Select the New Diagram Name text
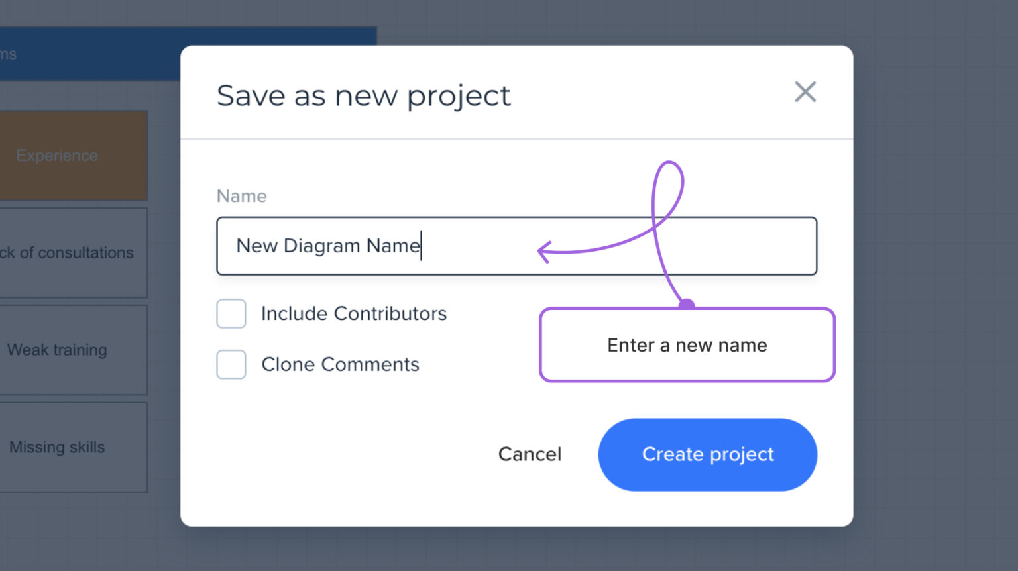Viewport: 1018px width, 571px height. pyautogui.click(x=327, y=246)
